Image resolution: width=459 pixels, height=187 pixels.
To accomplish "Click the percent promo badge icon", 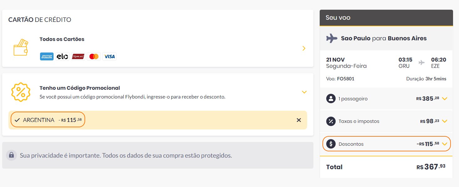I will (21, 92).
